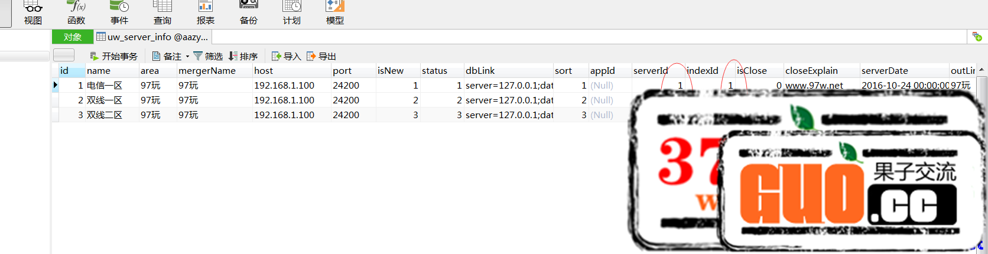Open the 模型 (Model) section
Screen dimensions: 988x254
[x=335, y=13]
